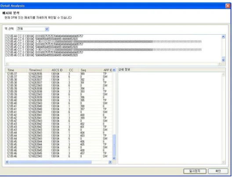Screen dimensions: 232x178
Task: Click the table's horizontal scrollbar left arrow
Action: point(7,162)
